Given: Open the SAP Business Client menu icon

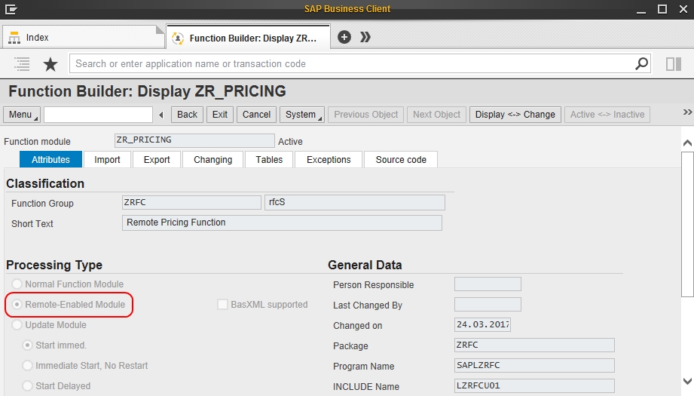Looking at the screenshot, I should coord(11,9).
